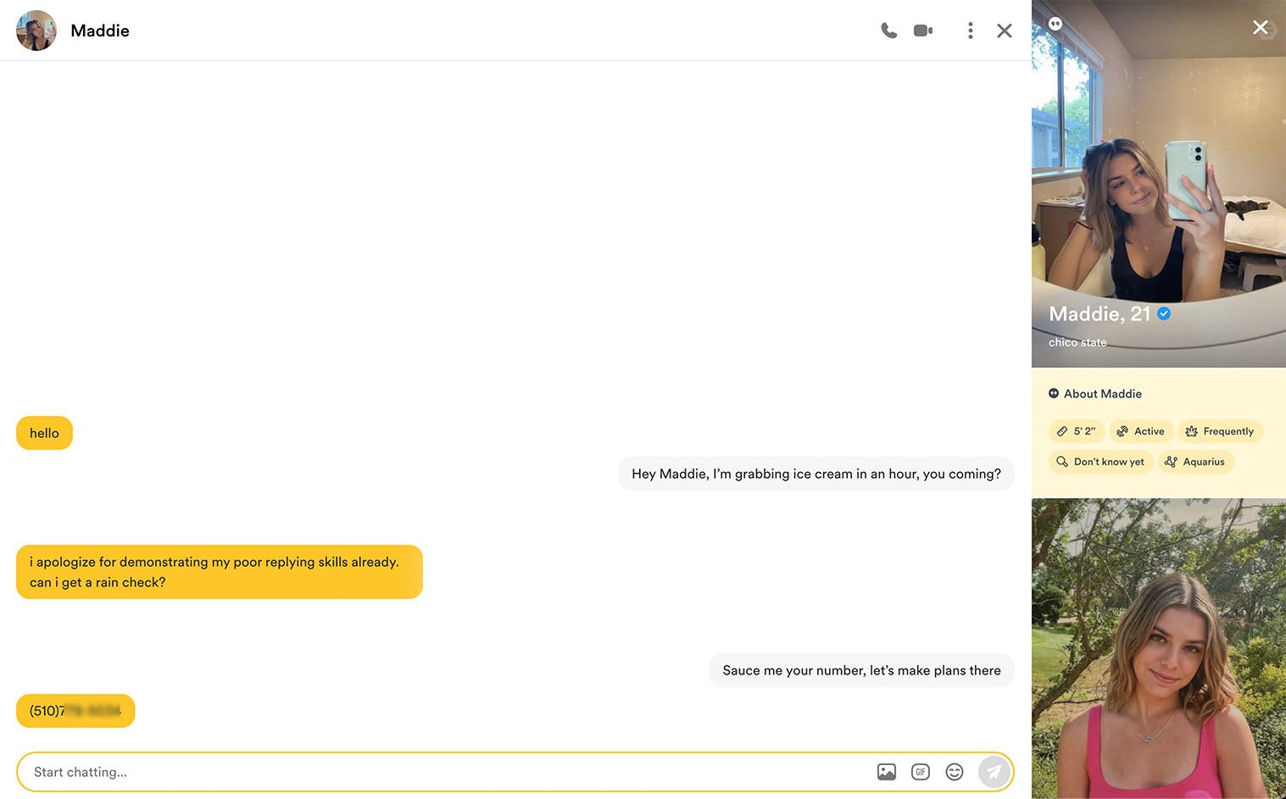Viewport: 1286px width, 799px height.
Task: Click the Start chatting message field
Action: click(441, 772)
